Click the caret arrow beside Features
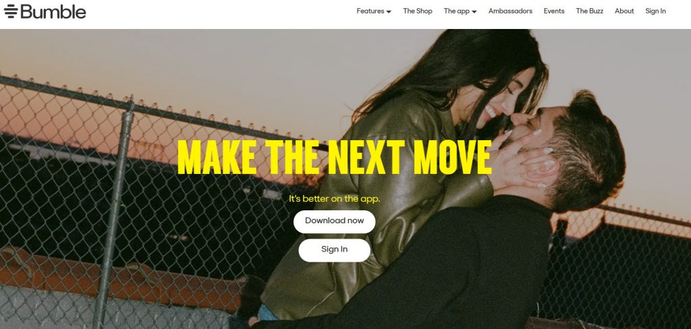Screen dimensions: 691x329 (x=389, y=12)
